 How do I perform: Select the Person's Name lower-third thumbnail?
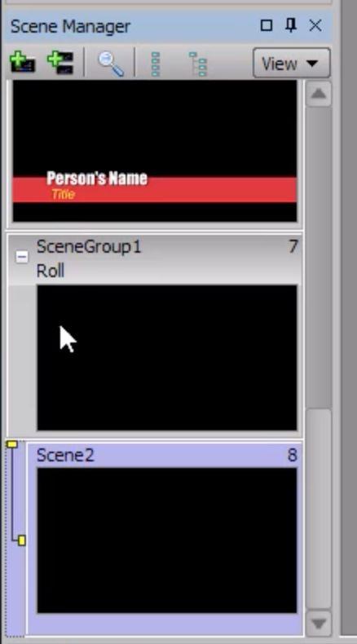pyautogui.click(x=155, y=151)
